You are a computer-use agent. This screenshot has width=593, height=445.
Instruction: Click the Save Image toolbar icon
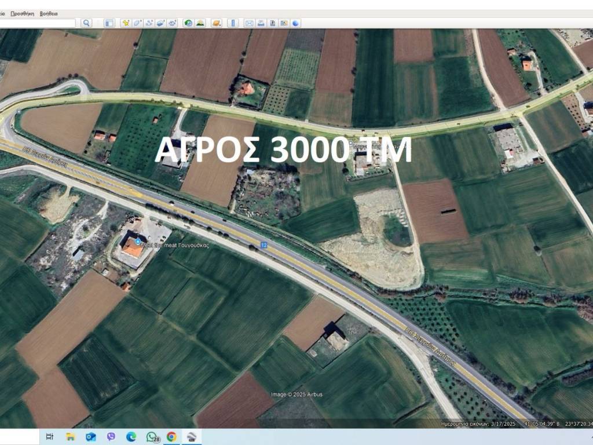point(272,23)
